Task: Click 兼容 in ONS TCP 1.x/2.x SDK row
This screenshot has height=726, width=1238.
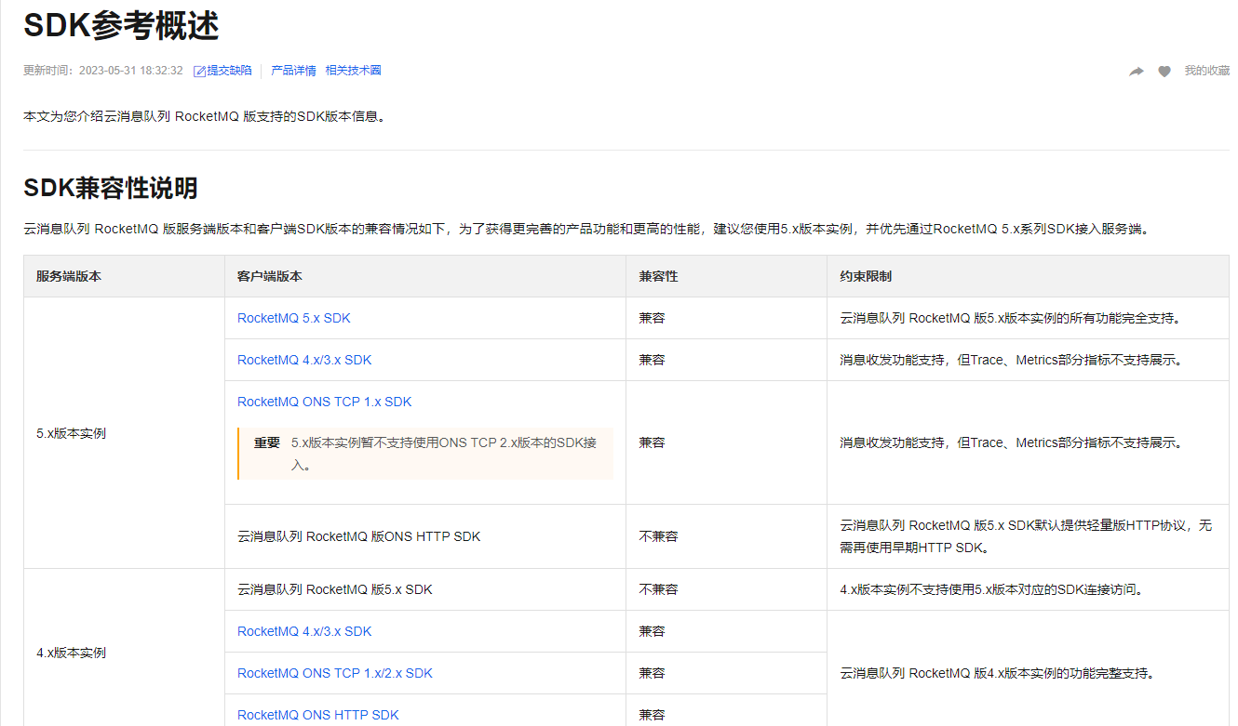Action: pos(652,673)
